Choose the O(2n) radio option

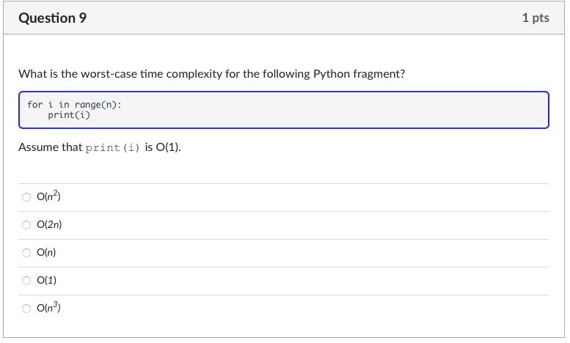tap(26, 225)
